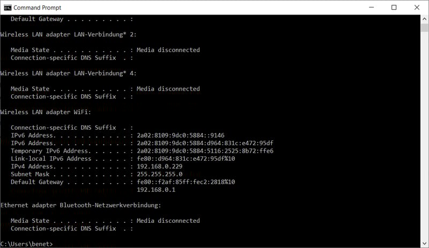The width and height of the screenshot is (429, 248).
Task: Maximize the Command Prompt window
Action: point(394,7)
